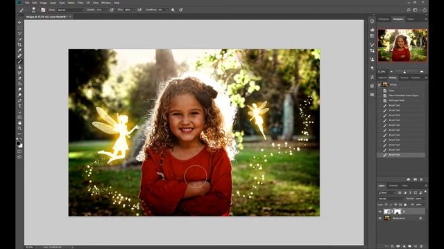
Task: Hide the masked smart object layer
Action: [380, 212]
